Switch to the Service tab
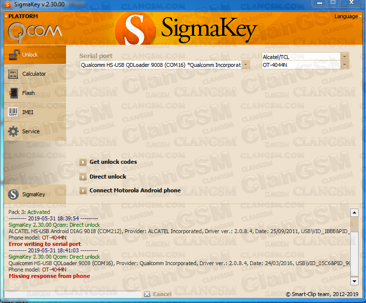 35,131
